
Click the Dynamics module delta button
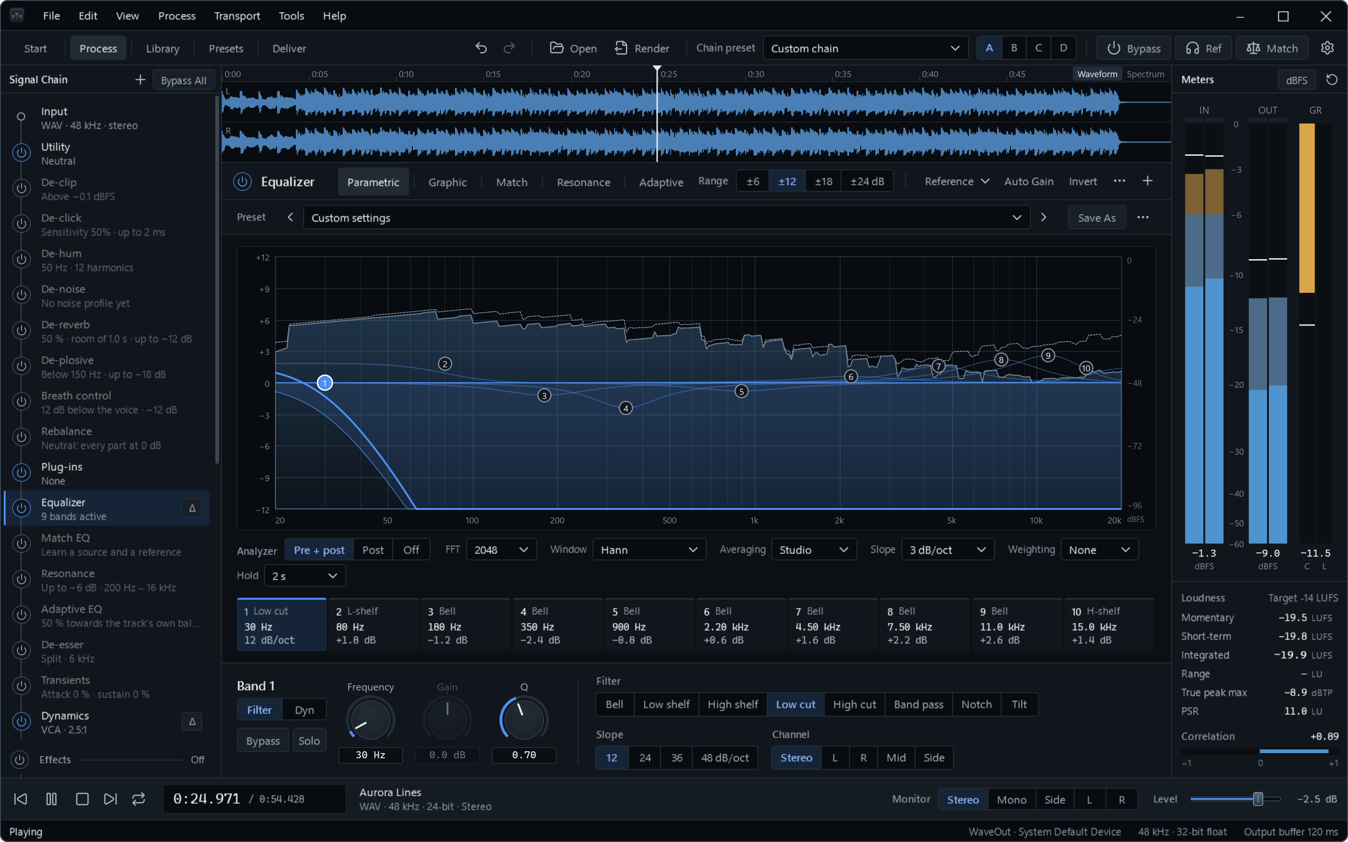pyautogui.click(x=192, y=722)
